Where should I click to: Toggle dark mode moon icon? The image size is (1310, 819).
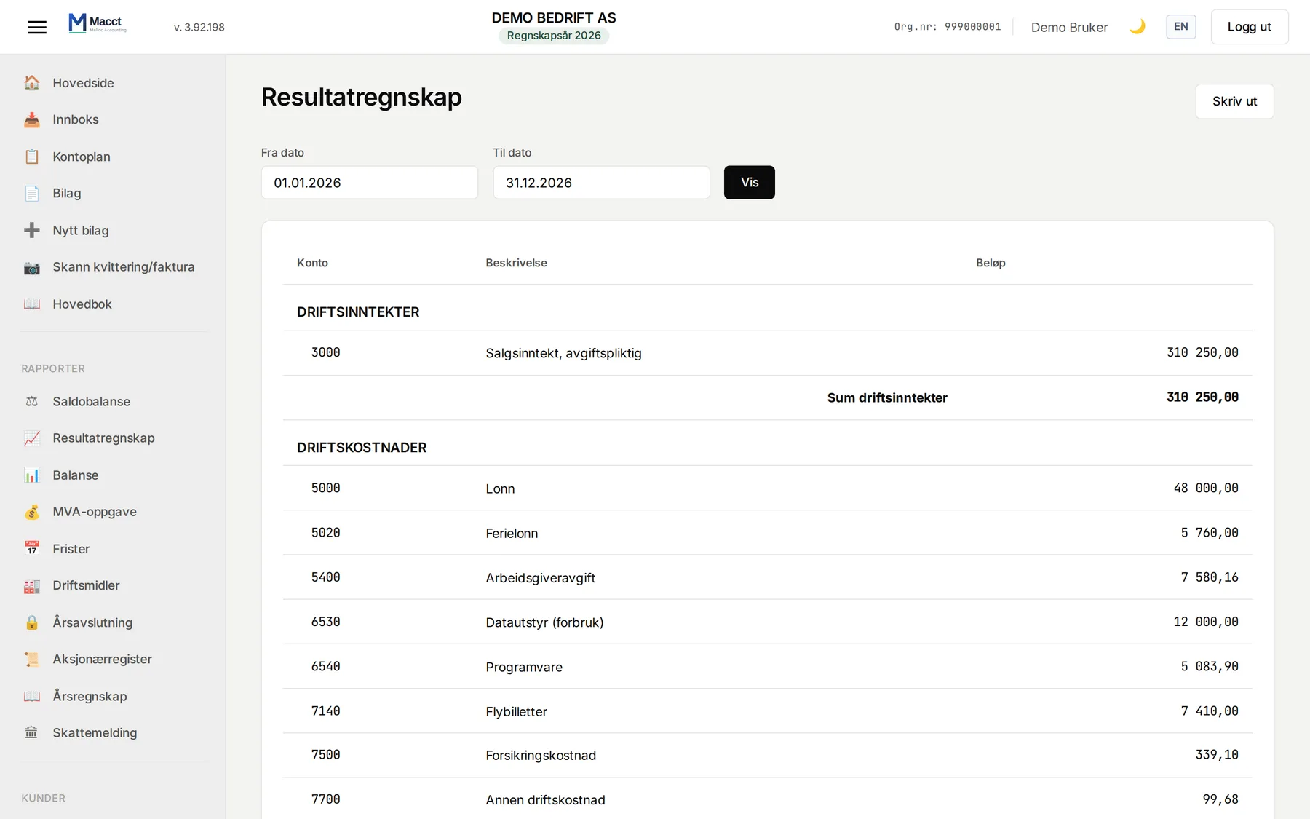click(1137, 27)
